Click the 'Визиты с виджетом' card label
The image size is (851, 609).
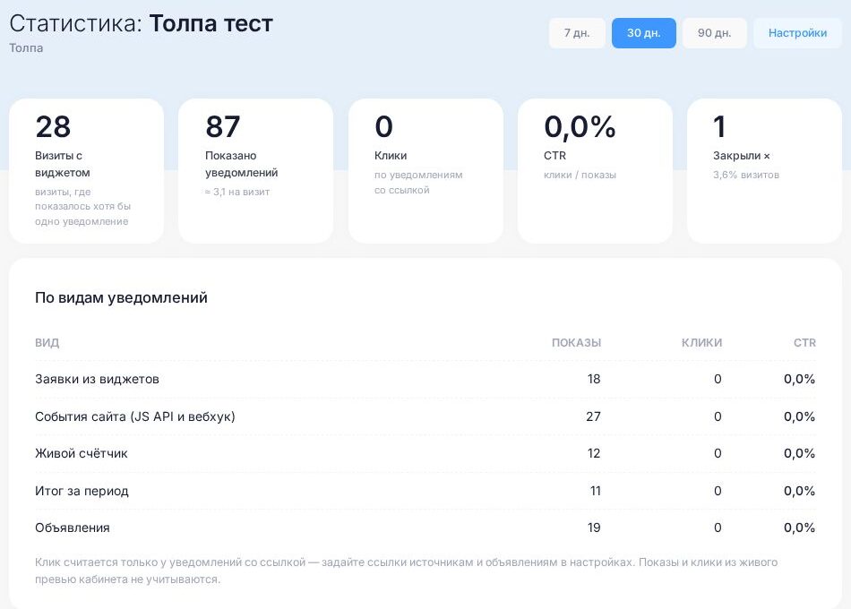click(x=63, y=164)
